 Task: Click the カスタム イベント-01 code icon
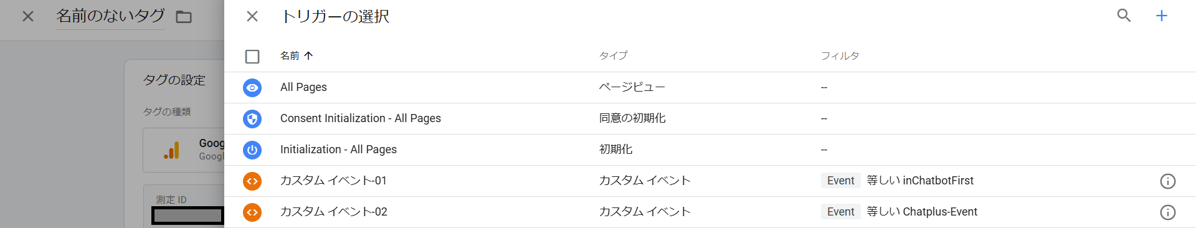pos(252,181)
